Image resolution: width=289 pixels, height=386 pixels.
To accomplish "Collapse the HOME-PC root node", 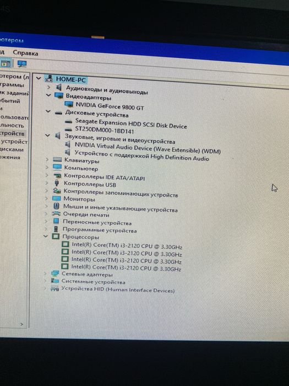I will pyautogui.click(x=39, y=78).
